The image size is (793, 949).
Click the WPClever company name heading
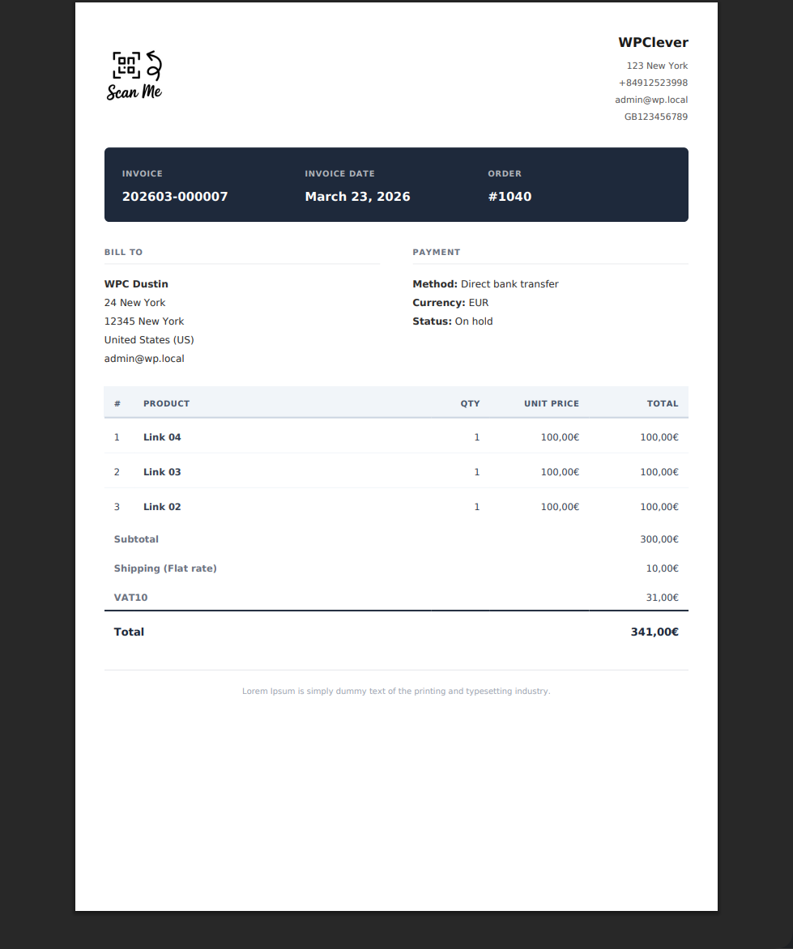pyautogui.click(x=653, y=43)
